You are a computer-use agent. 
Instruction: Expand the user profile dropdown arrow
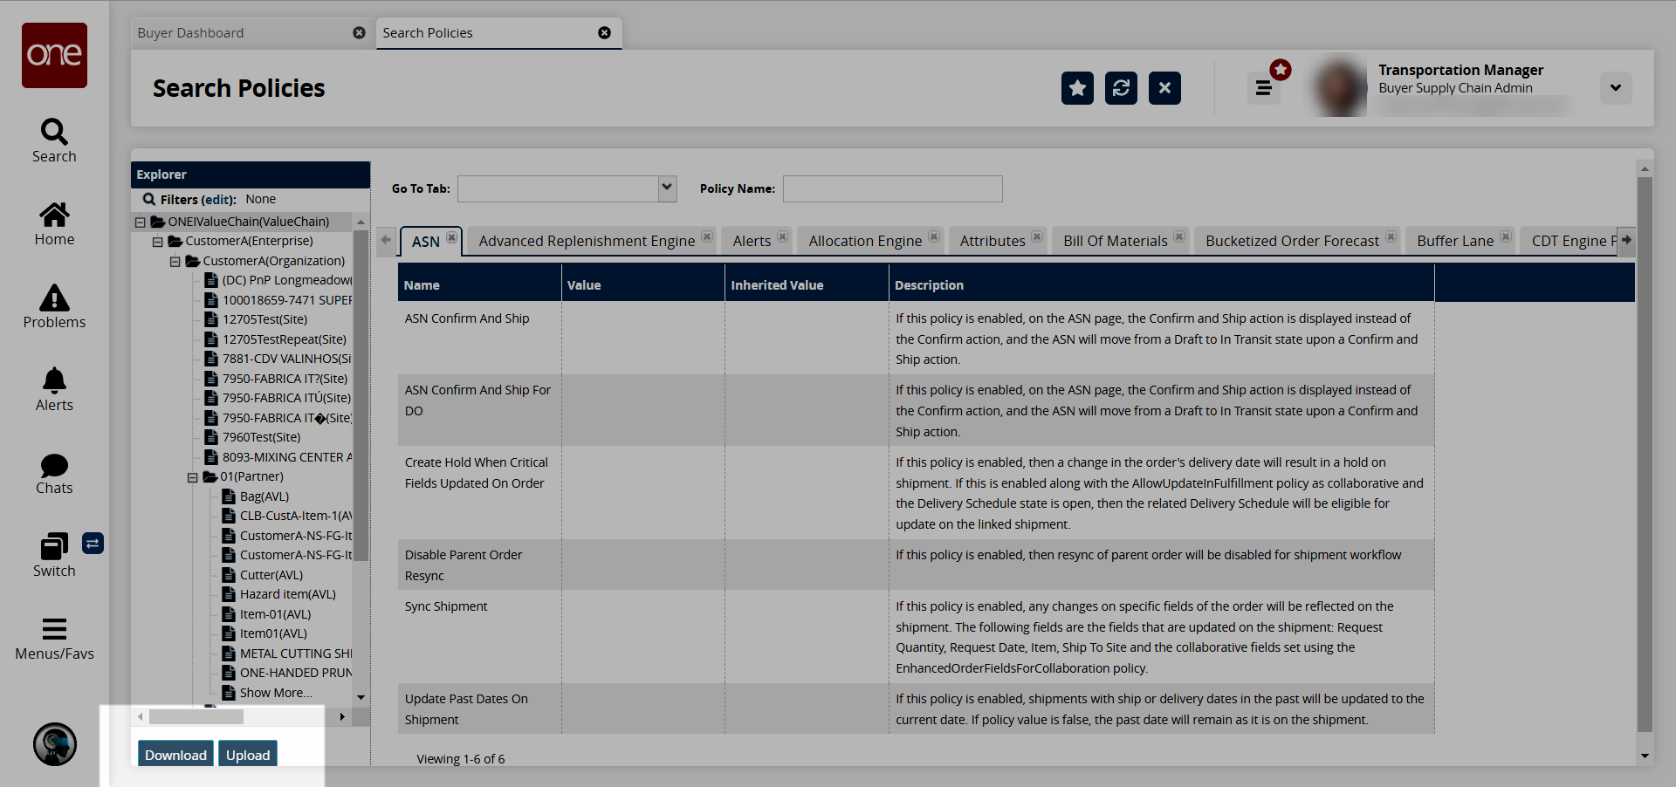[x=1616, y=88]
